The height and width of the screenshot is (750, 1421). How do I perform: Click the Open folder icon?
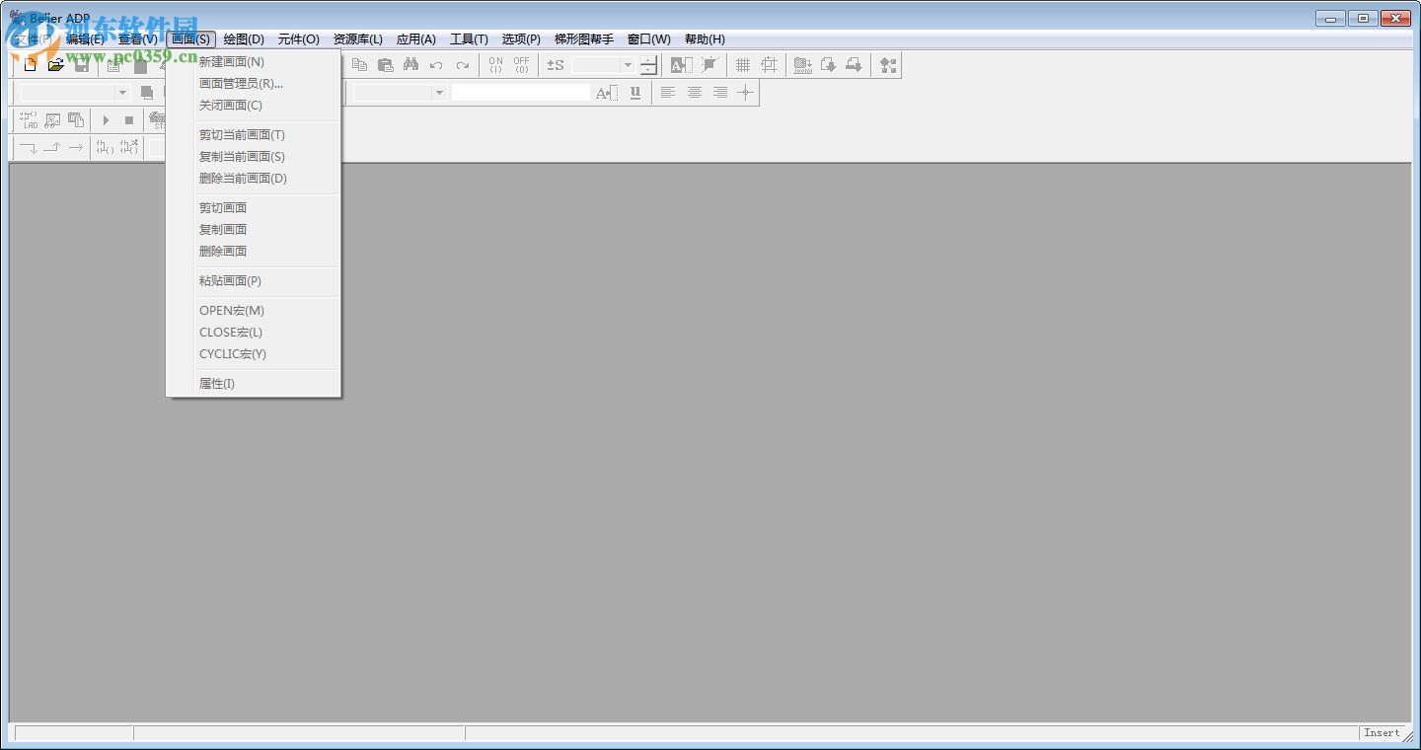tap(56, 65)
